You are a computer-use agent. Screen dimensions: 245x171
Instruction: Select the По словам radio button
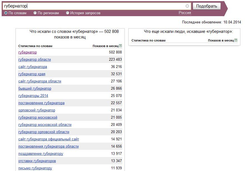click(x=6, y=13)
